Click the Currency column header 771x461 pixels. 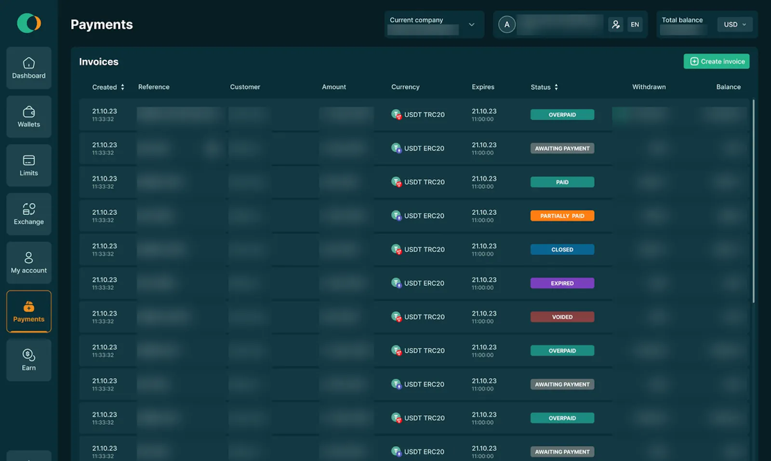coord(405,87)
